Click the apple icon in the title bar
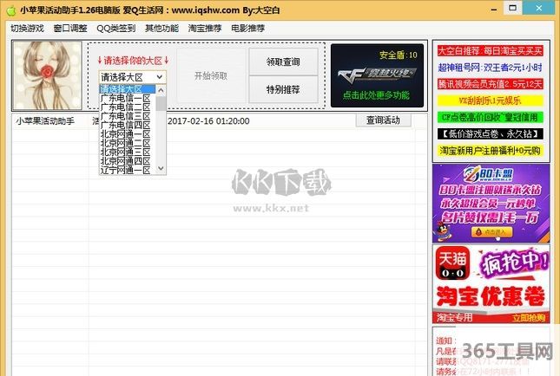Image resolution: width=560 pixels, height=376 pixels. coord(9,9)
